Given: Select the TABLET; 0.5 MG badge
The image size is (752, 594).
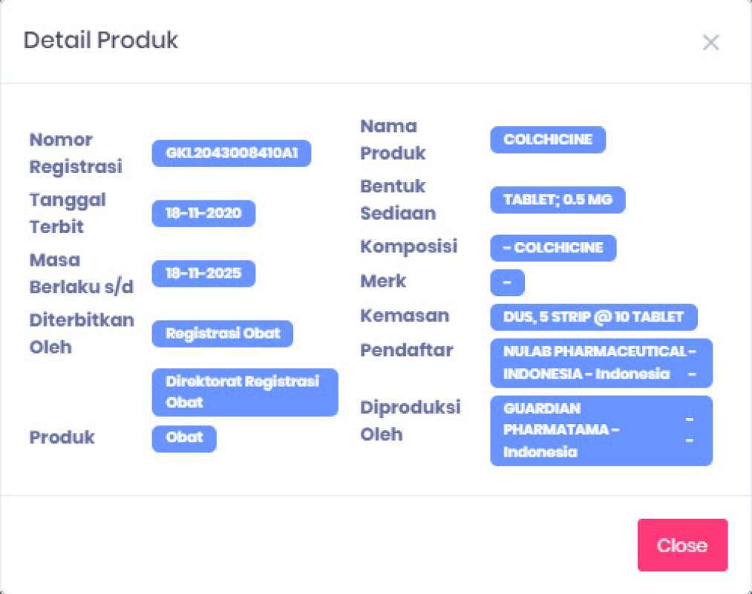Looking at the screenshot, I should click(558, 200).
